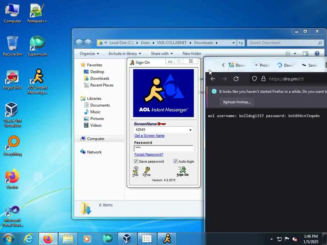Click the Firefox URL bar dro.pm address
Image resolution: width=327 pixels, height=245 pixels.
(x=286, y=79)
